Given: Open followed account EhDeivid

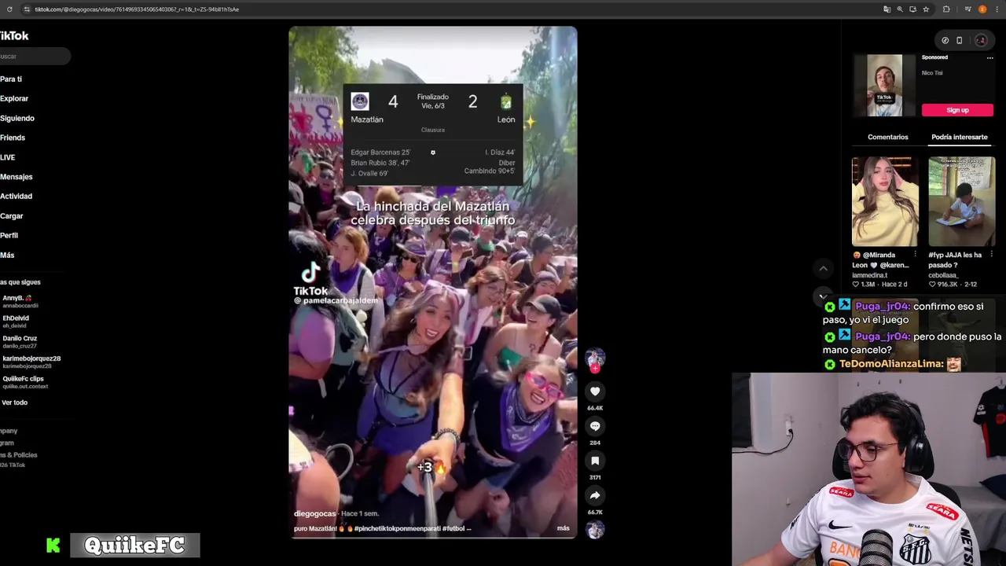Looking at the screenshot, I should tap(16, 321).
